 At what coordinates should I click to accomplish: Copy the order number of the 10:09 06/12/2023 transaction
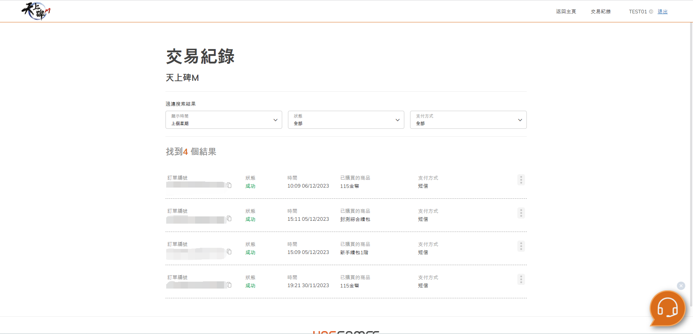(x=229, y=185)
